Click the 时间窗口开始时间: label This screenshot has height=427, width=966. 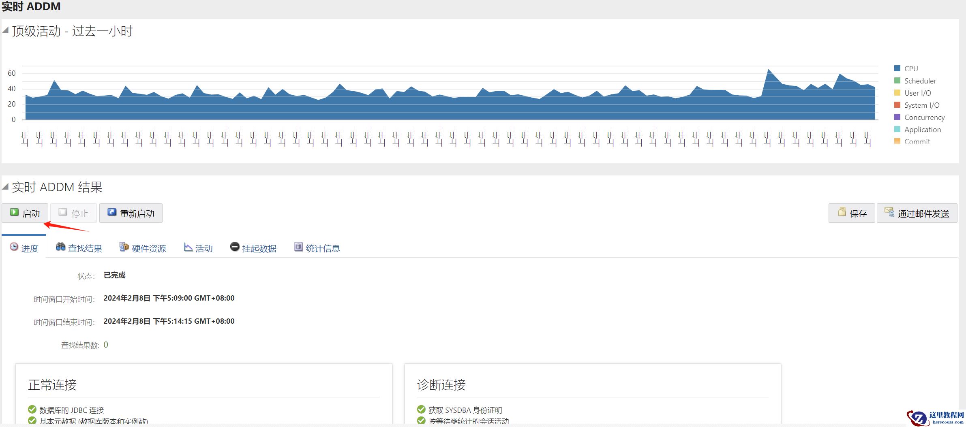(x=64, y=299)
